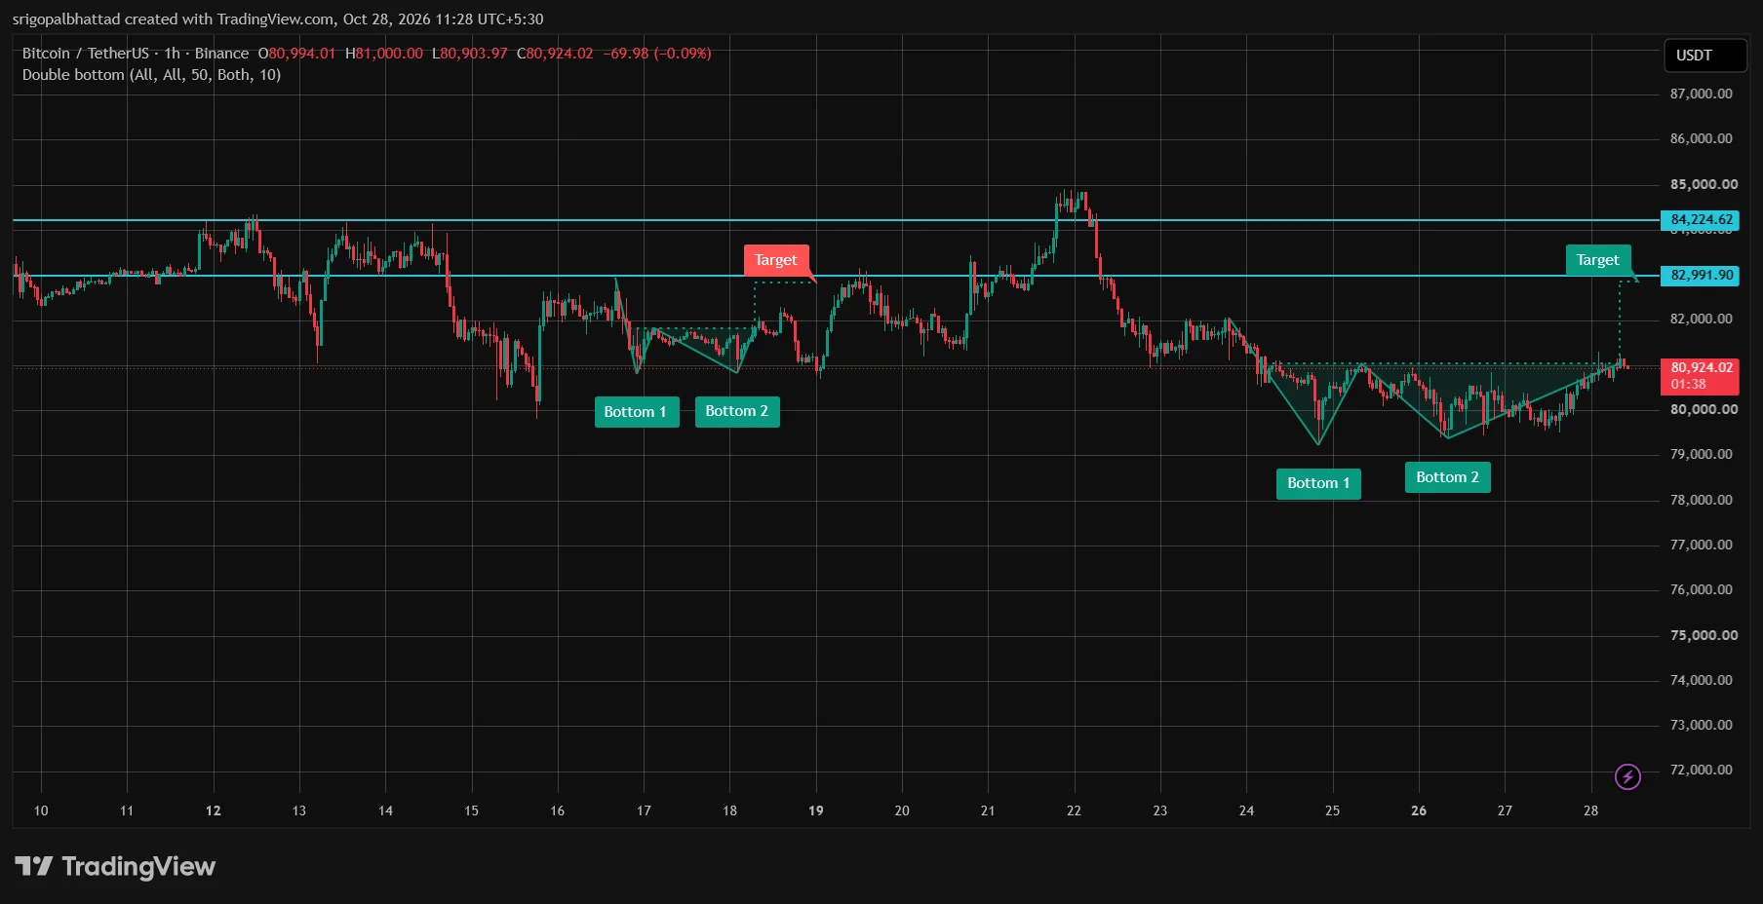Image resolution: width=1763 pixels, height=904 pixels.
Task: Click date 26 on time axis
Action: pyautogui.click(x=1419, y=810)
